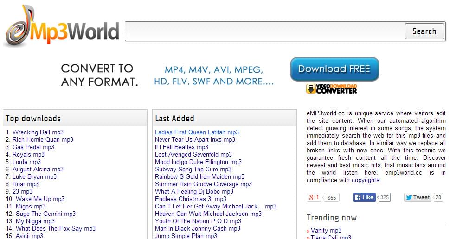
Task: Open Royals mp3 link
Action: pyautogui.click(x=28, y=154)
